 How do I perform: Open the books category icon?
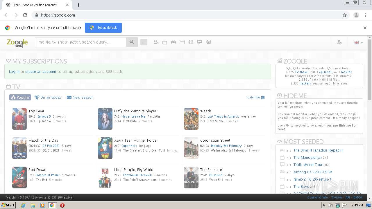pyautogui.click(x=191, y=42)
